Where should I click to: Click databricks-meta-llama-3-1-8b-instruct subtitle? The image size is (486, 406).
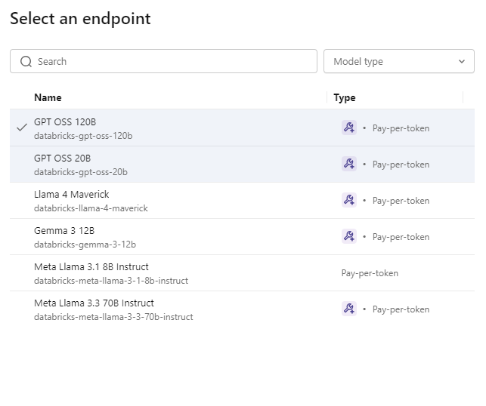tap(111, 281)
